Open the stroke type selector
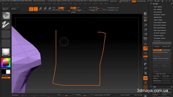This screenshot has width=173, height=97. coord(6,25)
